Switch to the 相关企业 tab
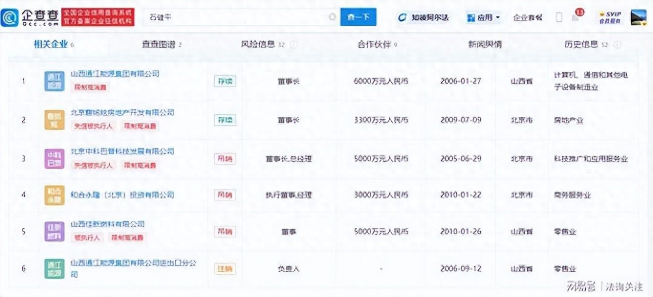 (x=53, y=45)
